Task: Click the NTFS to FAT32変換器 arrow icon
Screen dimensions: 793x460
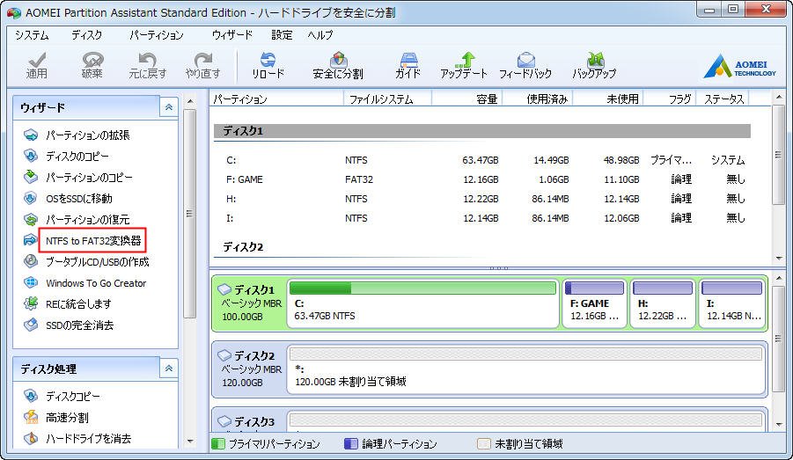Action: coord(31,240)
